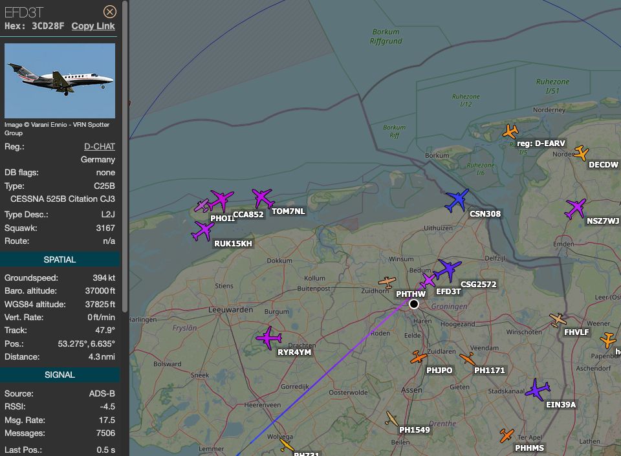
Task: Click the EIN39A callsign label
Action: [561, 404]
